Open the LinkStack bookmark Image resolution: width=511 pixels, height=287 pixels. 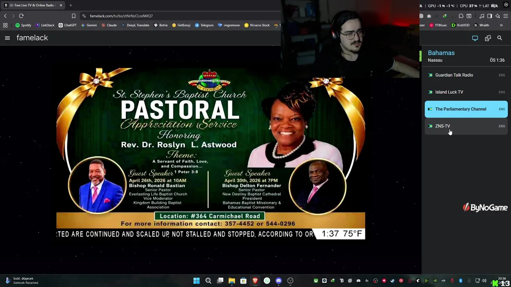(45, 25)
